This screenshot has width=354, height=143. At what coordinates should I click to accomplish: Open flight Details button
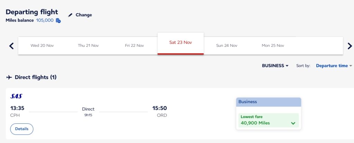pos(22,129)
